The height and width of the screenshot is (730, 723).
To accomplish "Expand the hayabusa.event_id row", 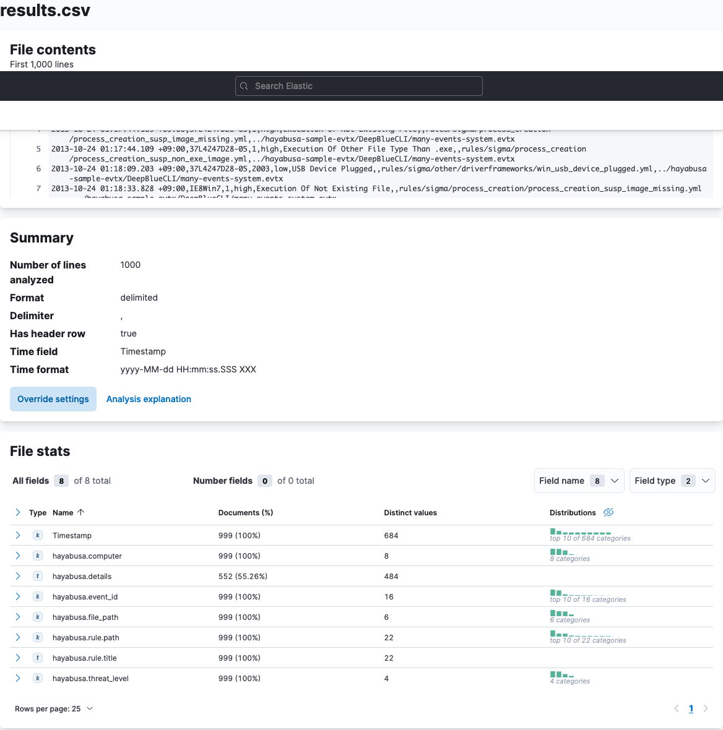I will [x=18, y=597].
